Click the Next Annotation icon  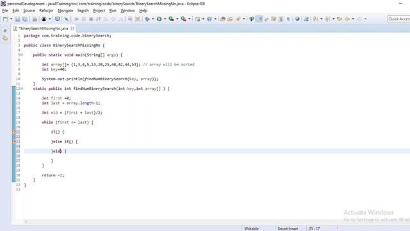315,19
